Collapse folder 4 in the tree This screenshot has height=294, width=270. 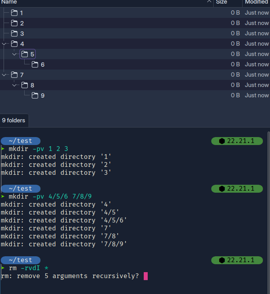(x=4, y=44)
